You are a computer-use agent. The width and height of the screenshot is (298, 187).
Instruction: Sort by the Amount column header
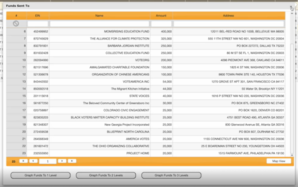(x=161, y=16)
